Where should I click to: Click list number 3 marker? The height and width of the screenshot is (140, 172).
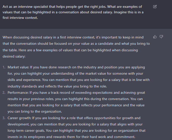pos(4,118)
